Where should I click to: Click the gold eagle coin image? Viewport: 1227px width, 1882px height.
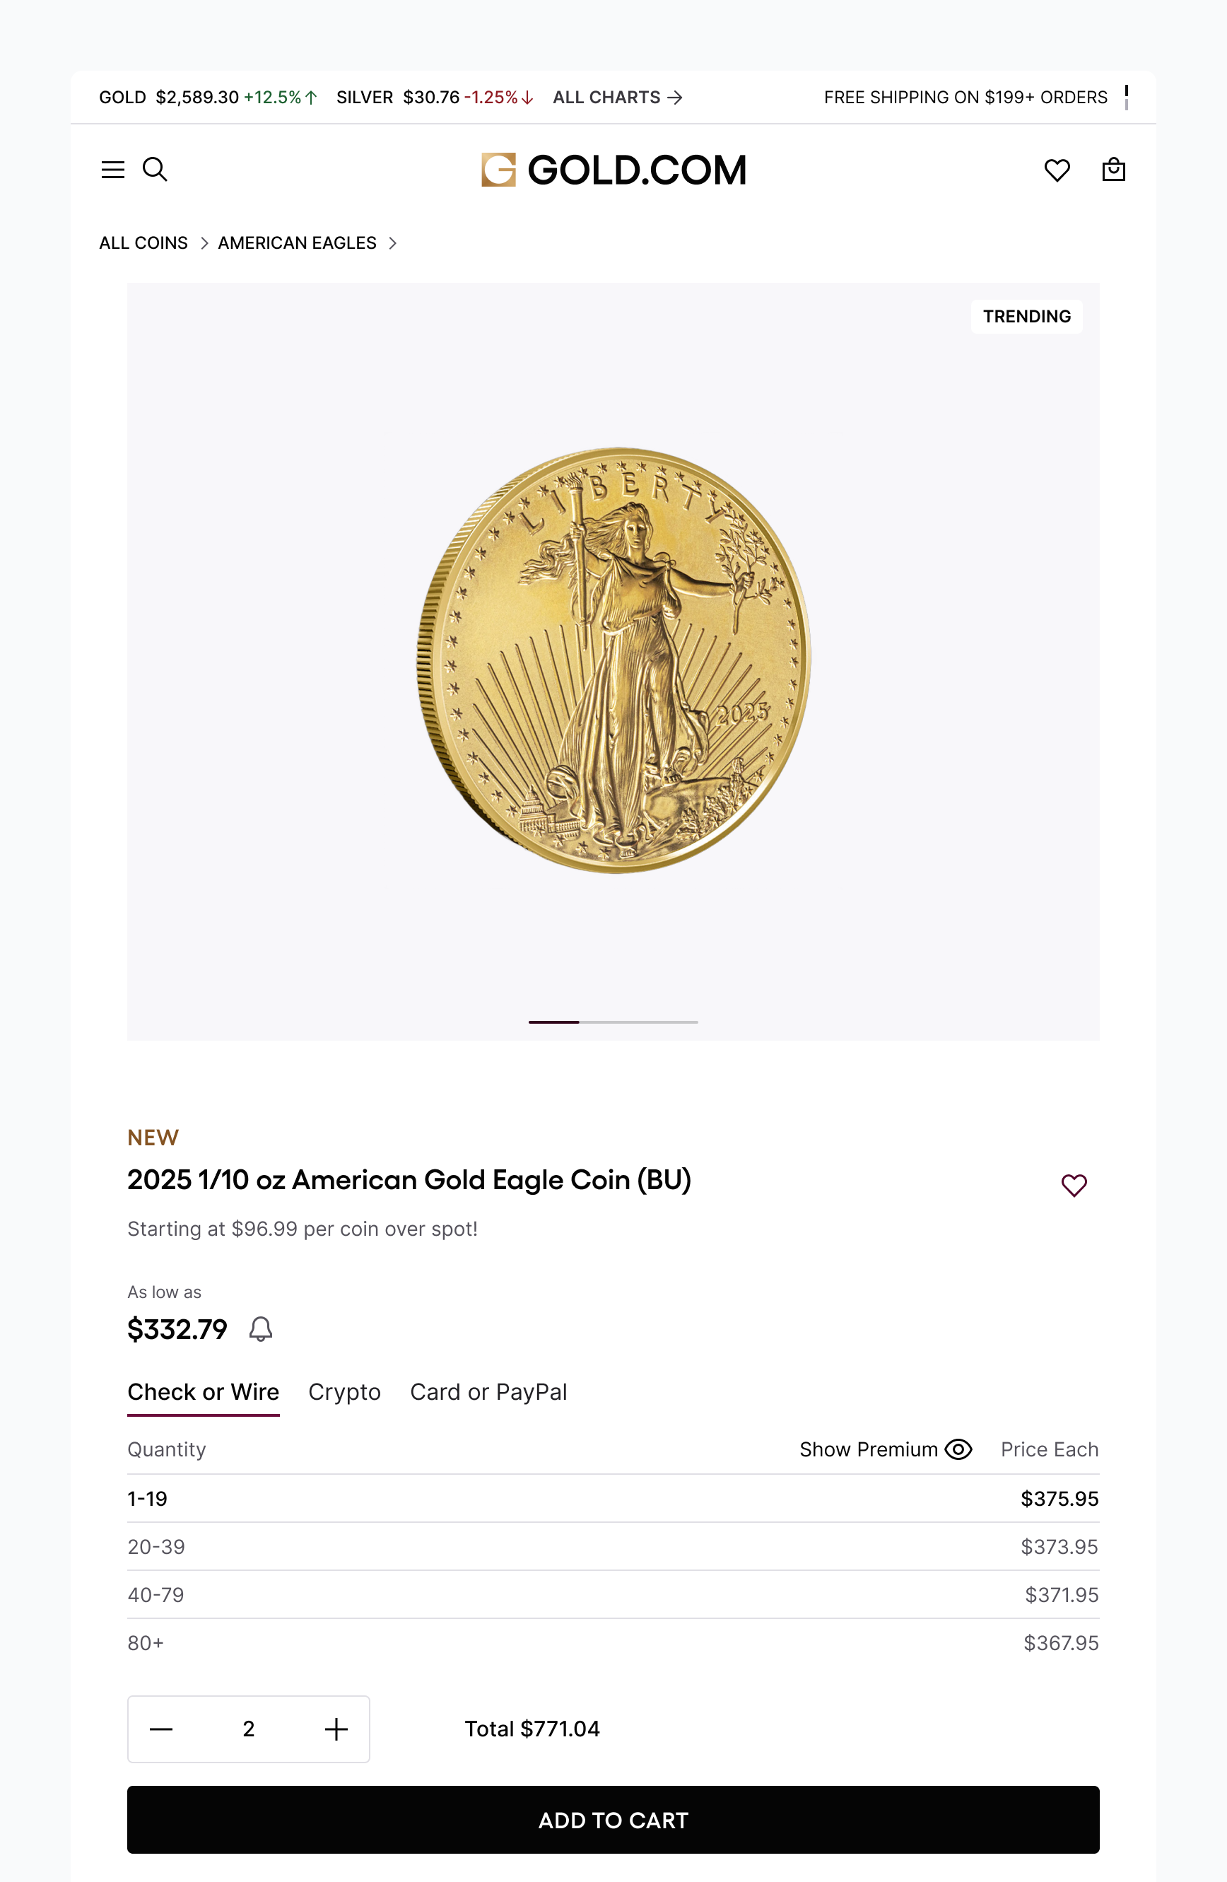pyautogui.click(x=613, y=660)
